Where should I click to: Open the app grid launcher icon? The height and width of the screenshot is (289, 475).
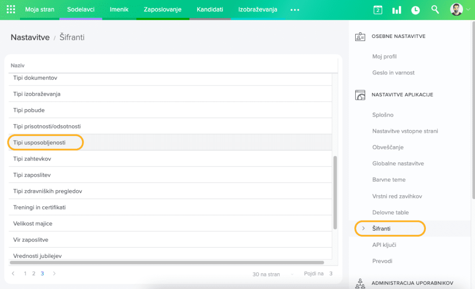11,9
